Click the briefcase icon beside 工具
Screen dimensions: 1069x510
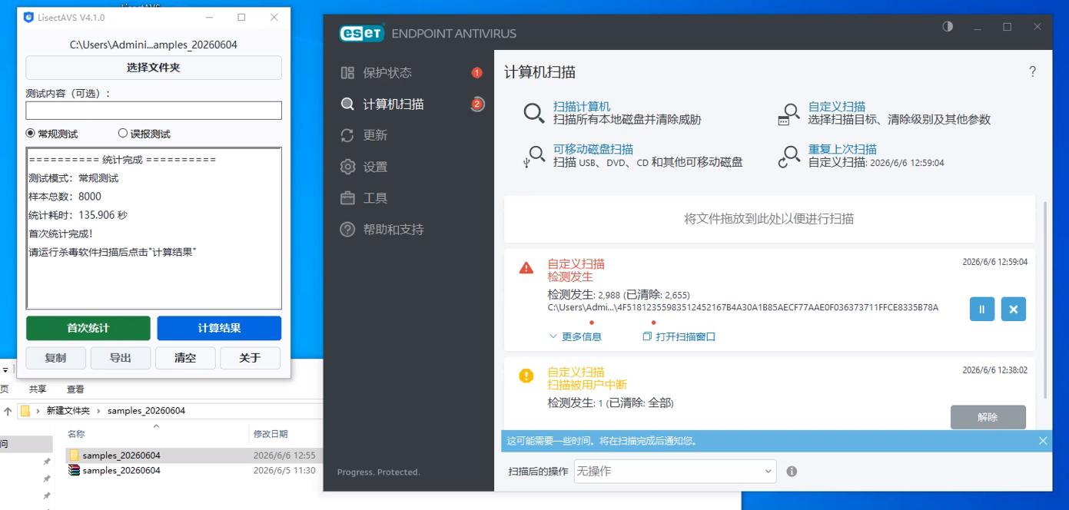coord(347,198)
